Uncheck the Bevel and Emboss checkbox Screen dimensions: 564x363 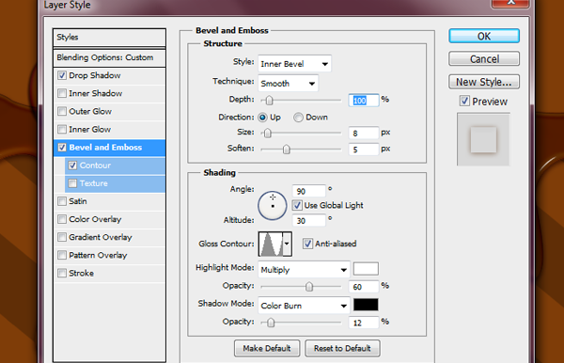pos(62,147)
